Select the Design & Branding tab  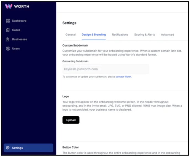pyautogui.click(x=94, y=35)
